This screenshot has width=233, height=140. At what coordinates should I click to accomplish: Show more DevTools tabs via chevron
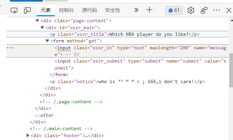click(x=136, y=10)
